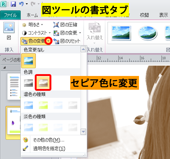Select the 色変更なし original color thumbnail
Viewport: 170px width, 159px height.
pos(28,61)
